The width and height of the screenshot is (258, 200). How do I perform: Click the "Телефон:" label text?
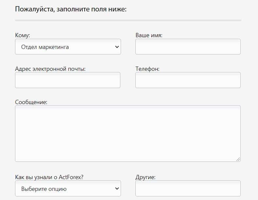click(x=147, y=69)
